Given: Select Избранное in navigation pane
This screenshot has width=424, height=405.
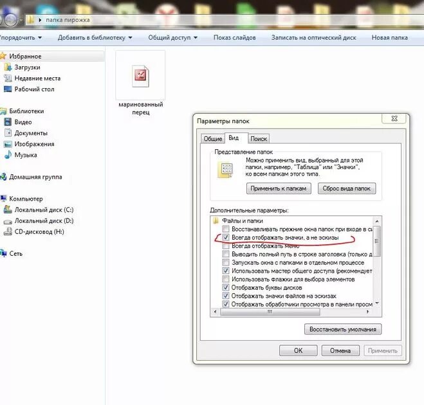Looking at the screenshot, I should (51, 56).
